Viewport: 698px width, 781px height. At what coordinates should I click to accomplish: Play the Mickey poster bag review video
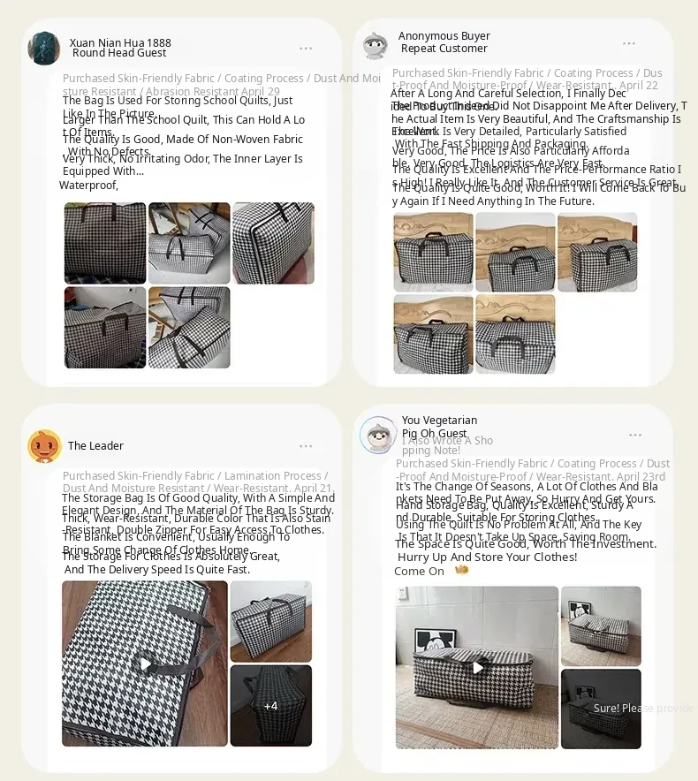tap(477, 667)
